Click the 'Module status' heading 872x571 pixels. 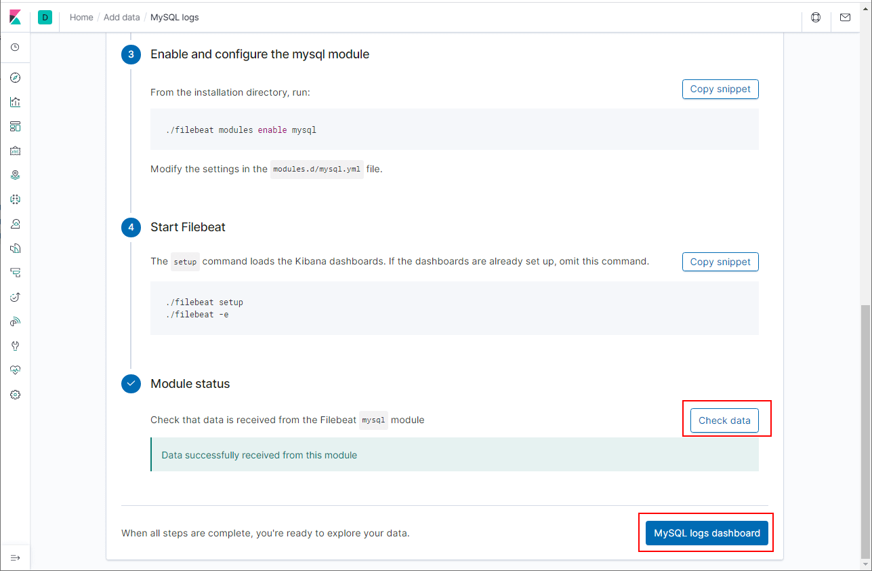click(x=190, y=384)
